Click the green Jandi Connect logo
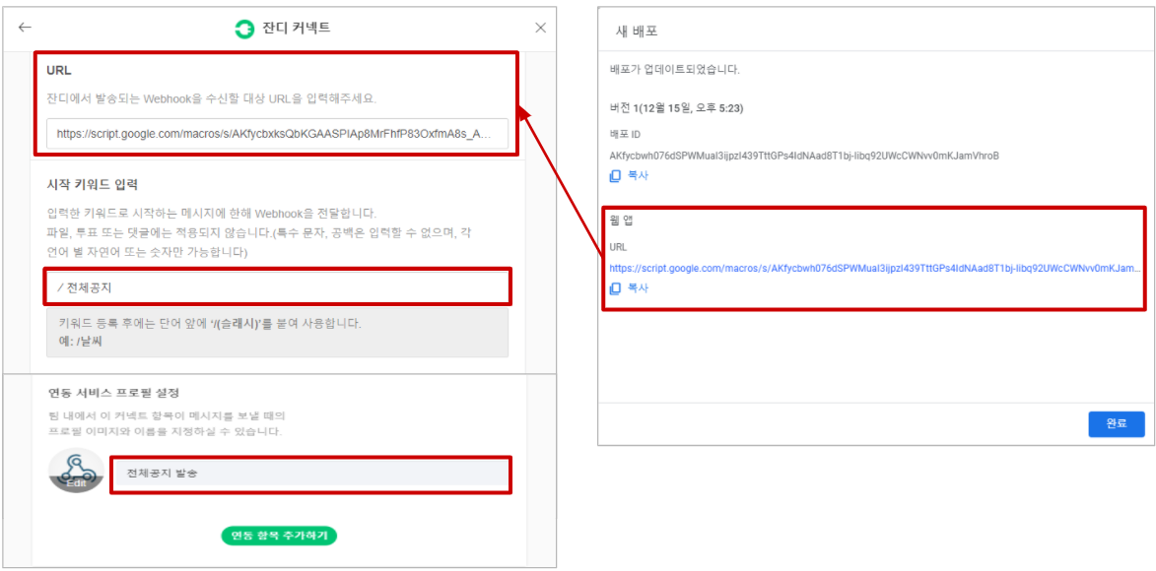The width and height of the screenshot is (1156, 571). coord(243,29)
